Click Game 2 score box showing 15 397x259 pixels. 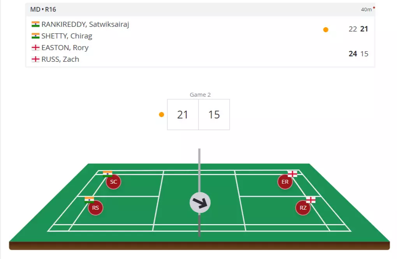(x=214, y=115)
